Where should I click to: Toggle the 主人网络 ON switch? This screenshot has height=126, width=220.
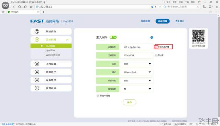coord(113,37)
